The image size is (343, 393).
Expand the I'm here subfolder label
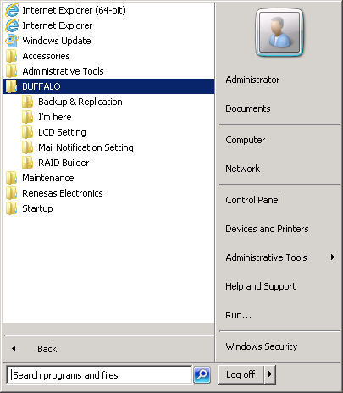[55, 117]
